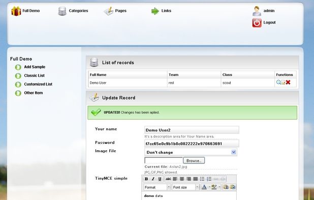Apply the text color A button
The height and width of the screenshot is (200, 314).
click(204, 187)
